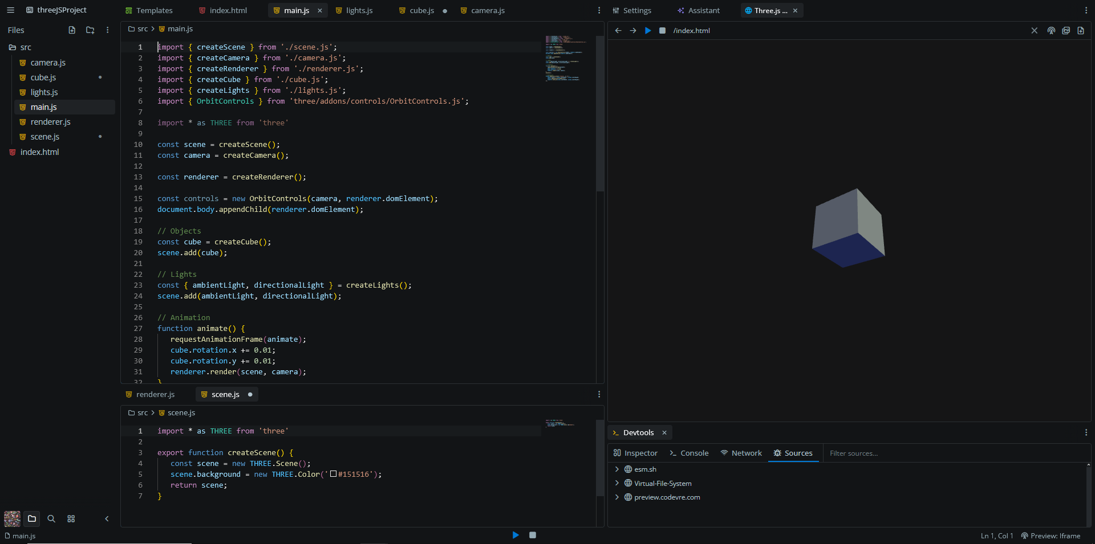This screenshot has width=1095, height=544.
Task: Switch to the lights.js editor tab
Action: click(x=359, y=10)
